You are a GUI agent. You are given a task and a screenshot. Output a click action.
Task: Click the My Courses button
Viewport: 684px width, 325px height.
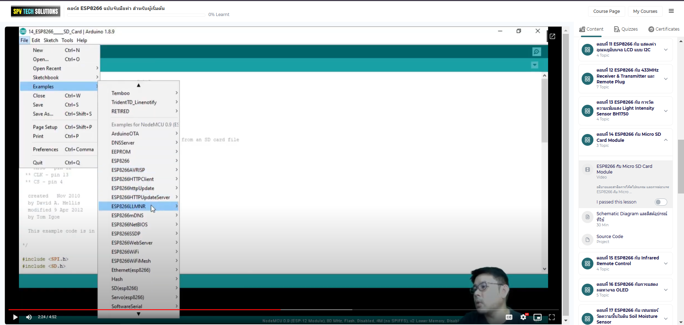645,11
